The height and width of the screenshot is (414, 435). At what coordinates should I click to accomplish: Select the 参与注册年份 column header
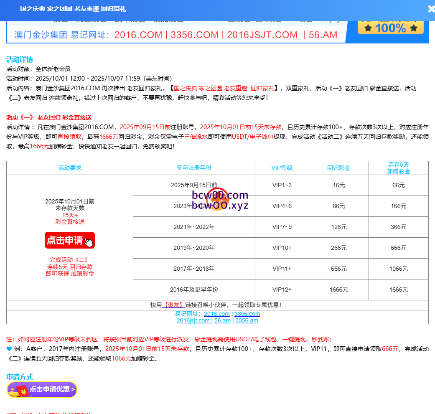194,168
